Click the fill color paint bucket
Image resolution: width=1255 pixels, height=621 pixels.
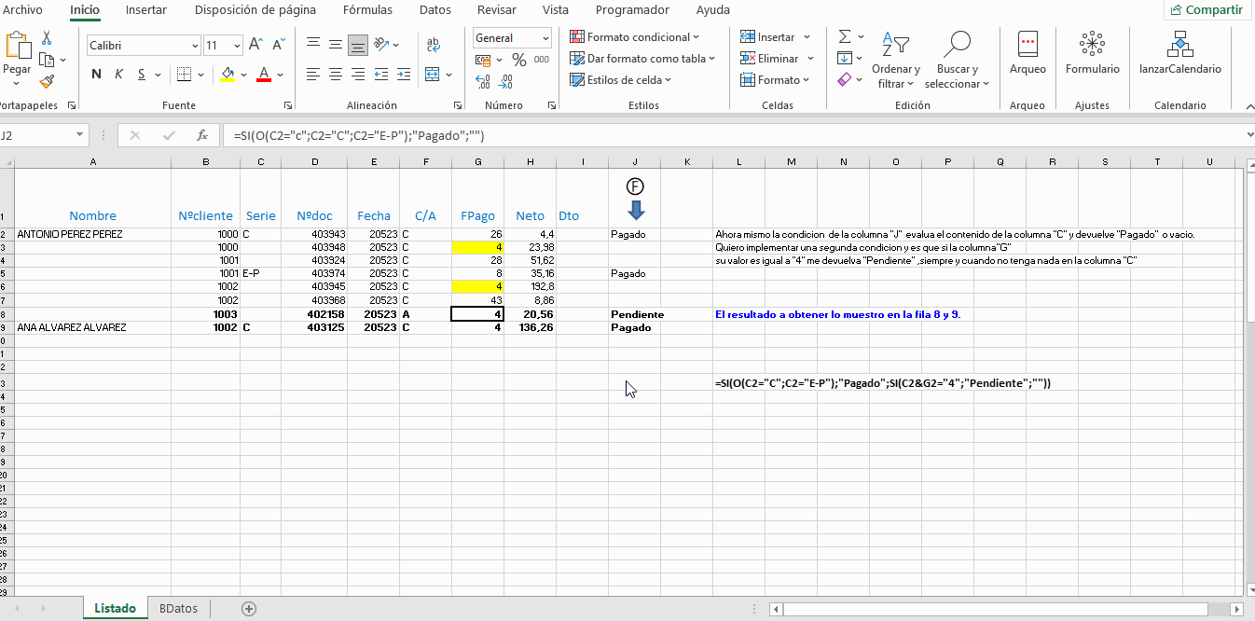pos(228,75)
